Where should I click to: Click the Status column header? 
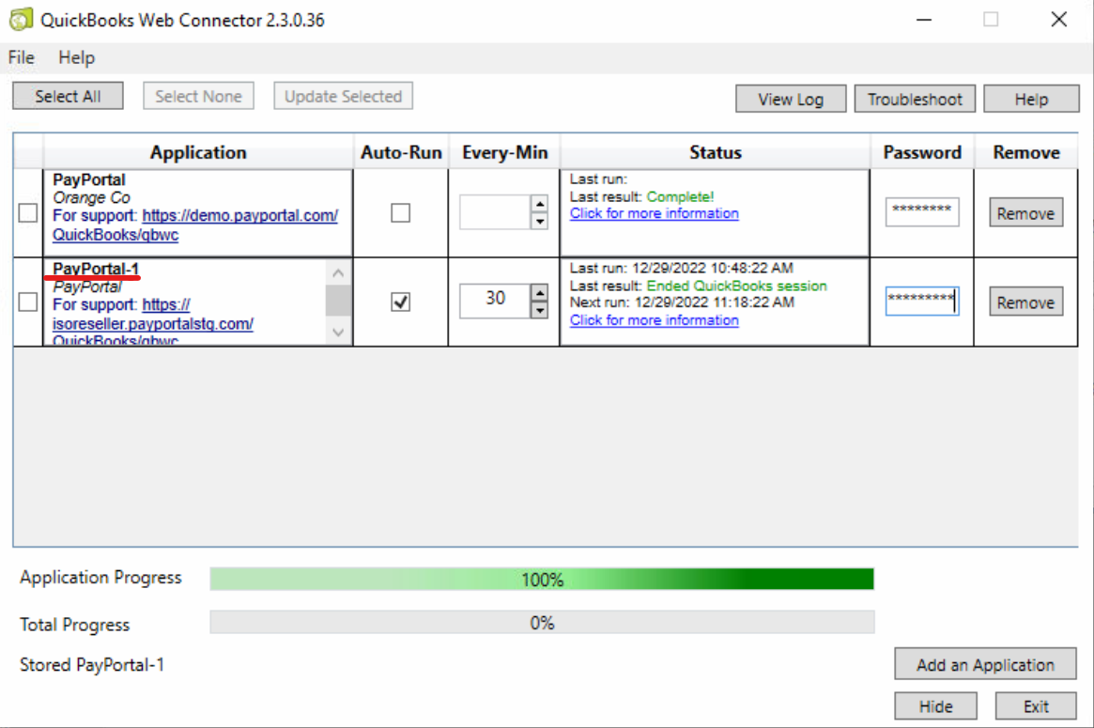716,152
